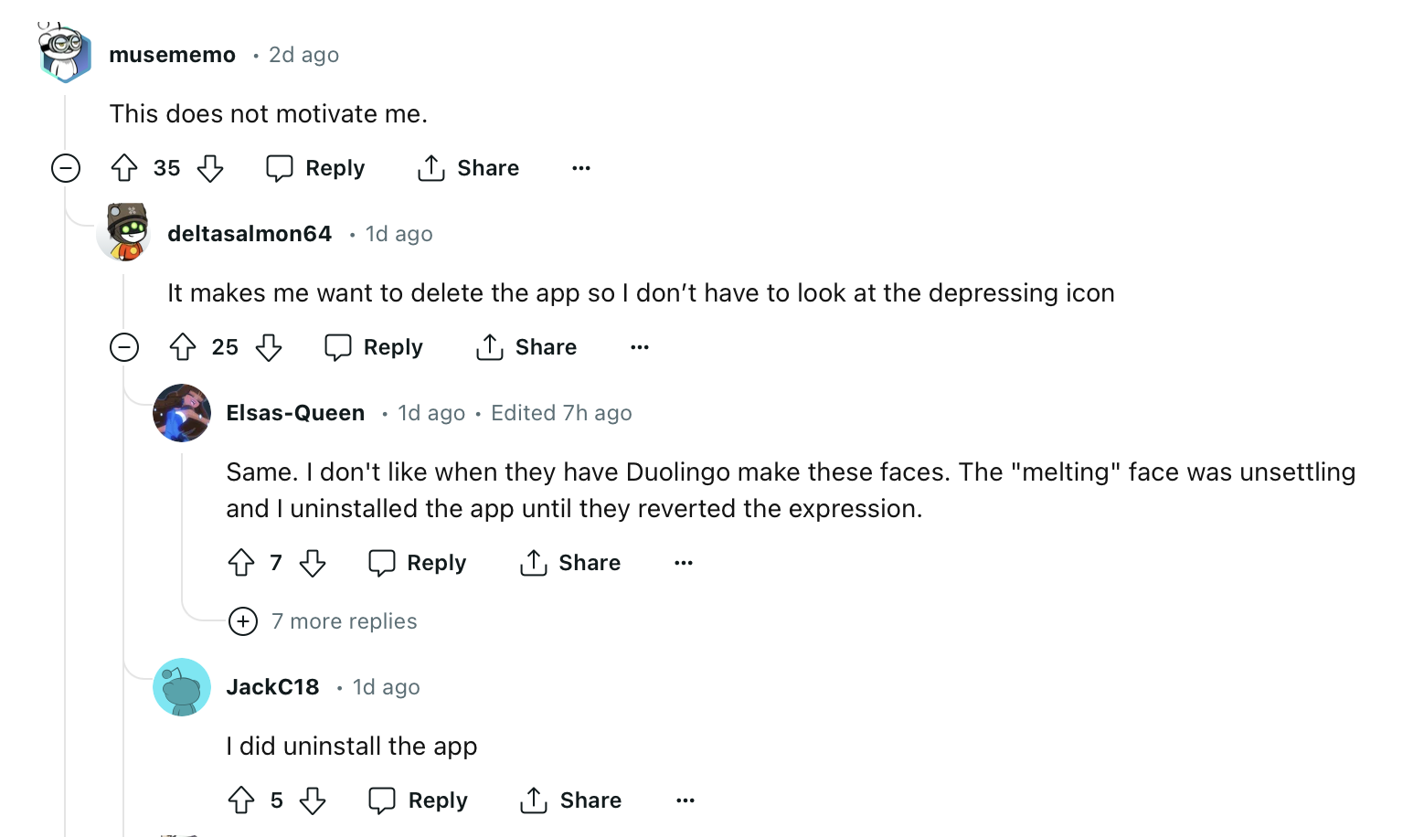Viewport: 1424px width, 837px height.
Task: Upvote the Elsas-Queen comment
Action: coord(241,563)
